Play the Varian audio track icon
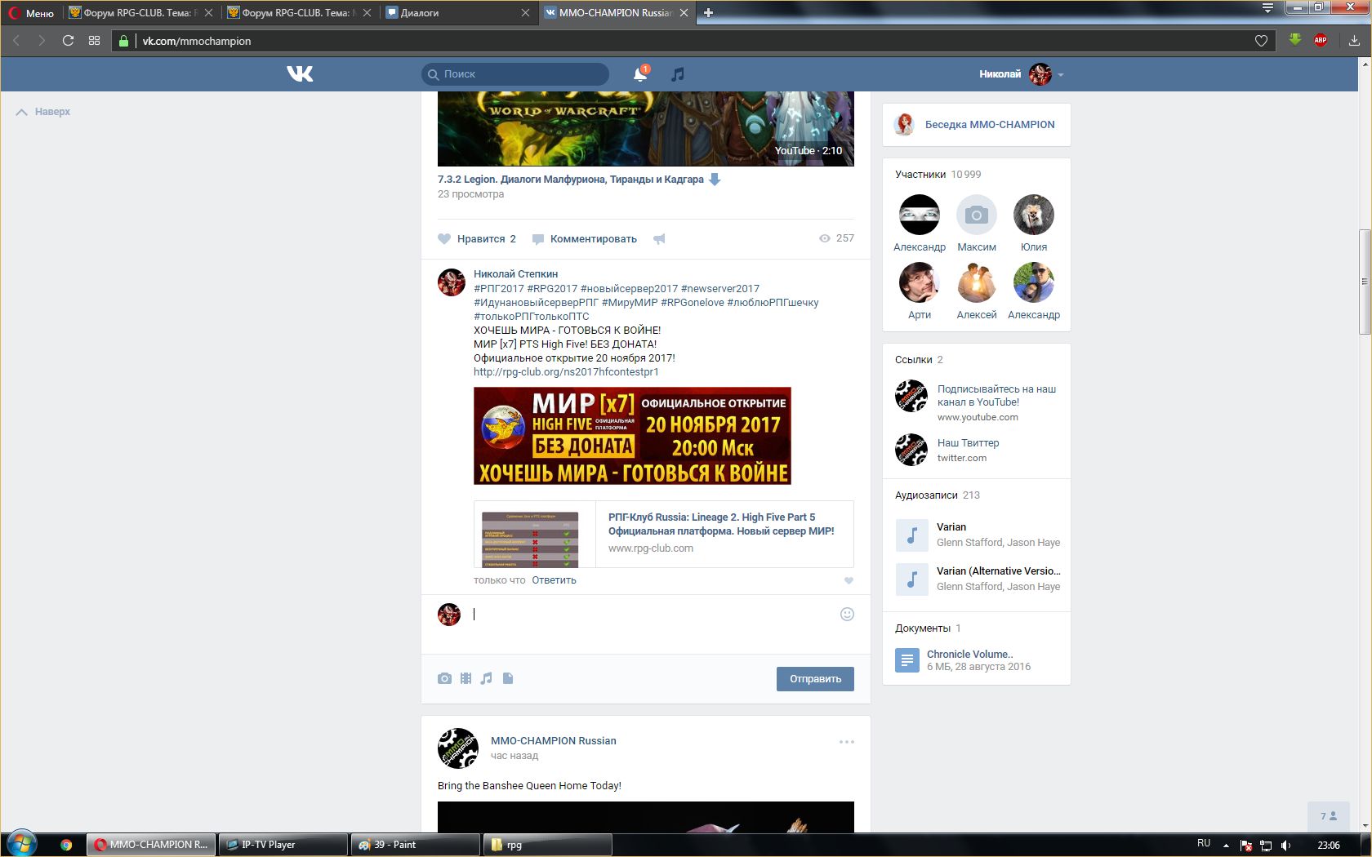This screenshot has width=1372, height=857. point(911,535)
